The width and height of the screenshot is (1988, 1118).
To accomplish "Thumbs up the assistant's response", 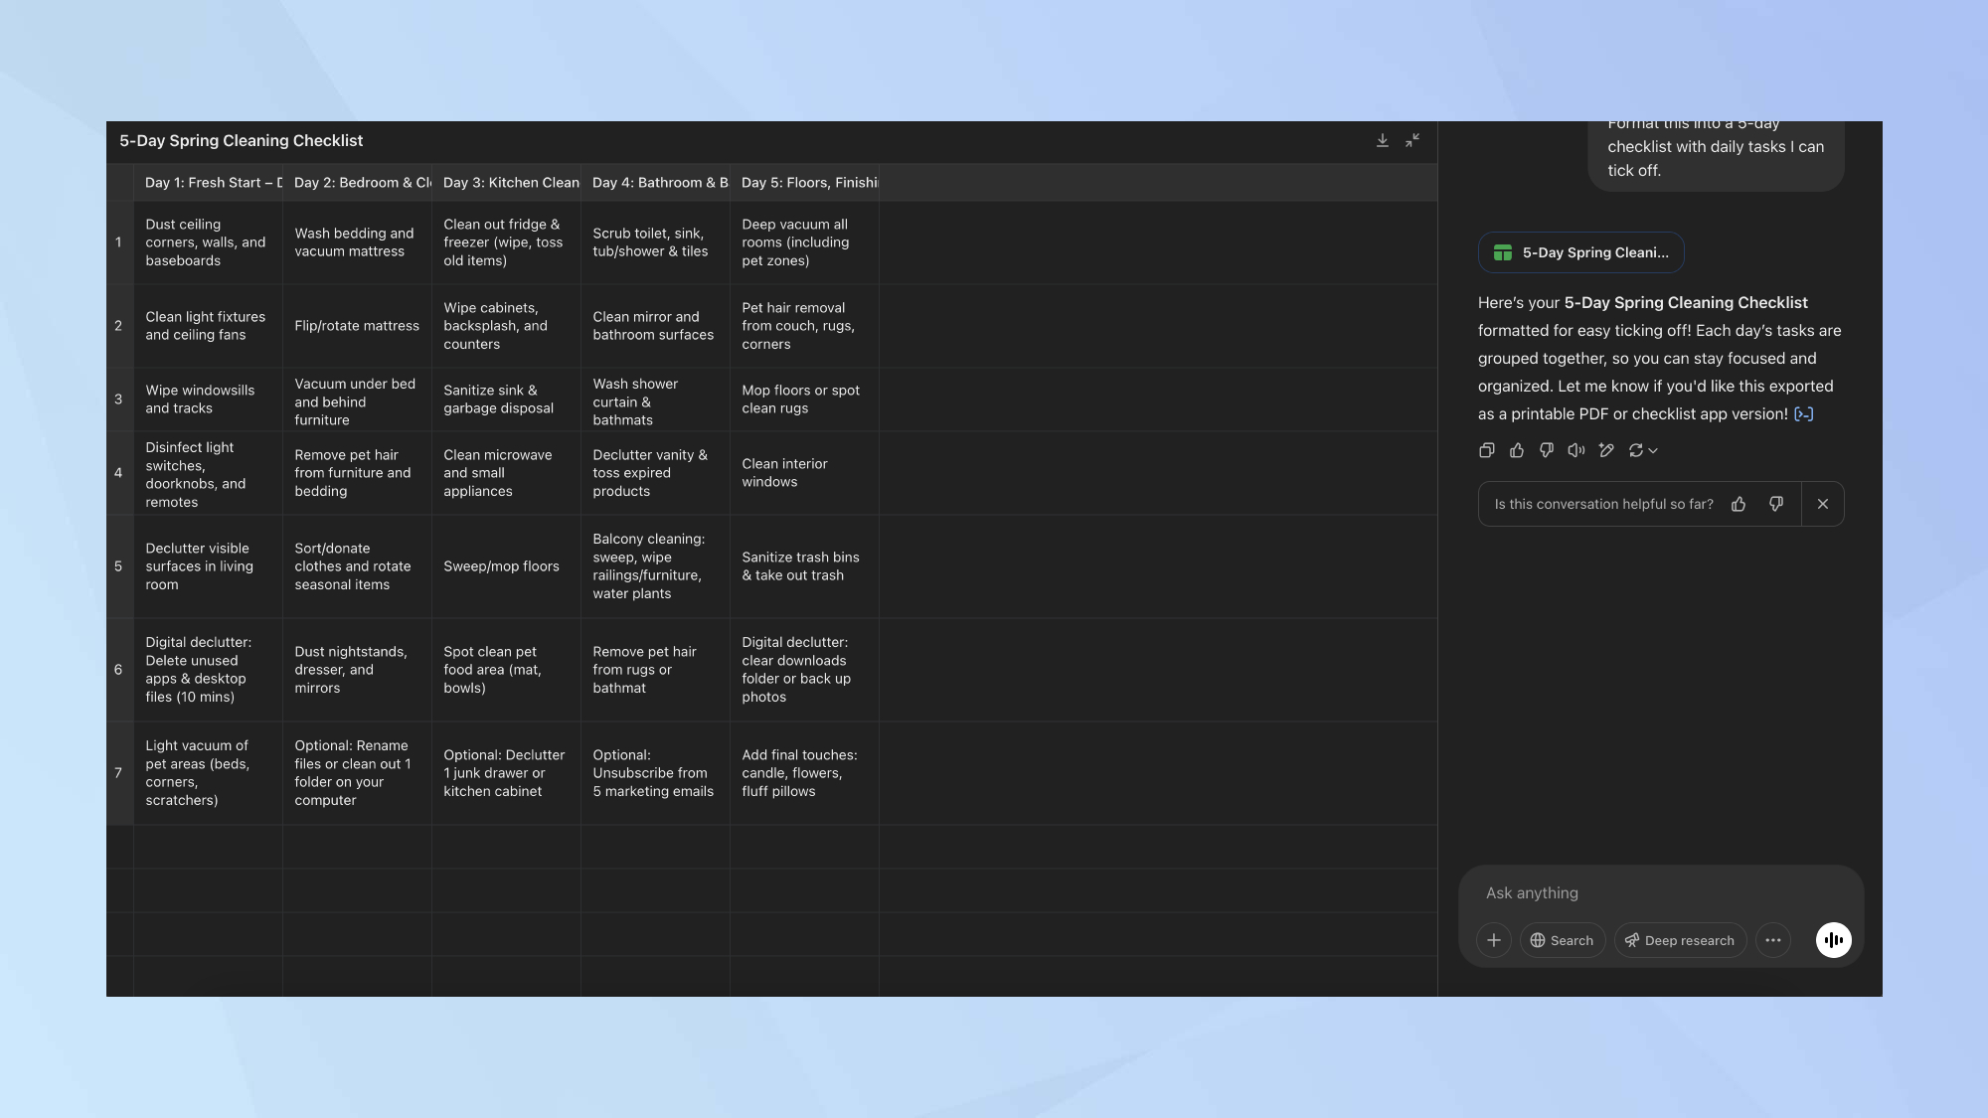I will (x=1517, y=450).
